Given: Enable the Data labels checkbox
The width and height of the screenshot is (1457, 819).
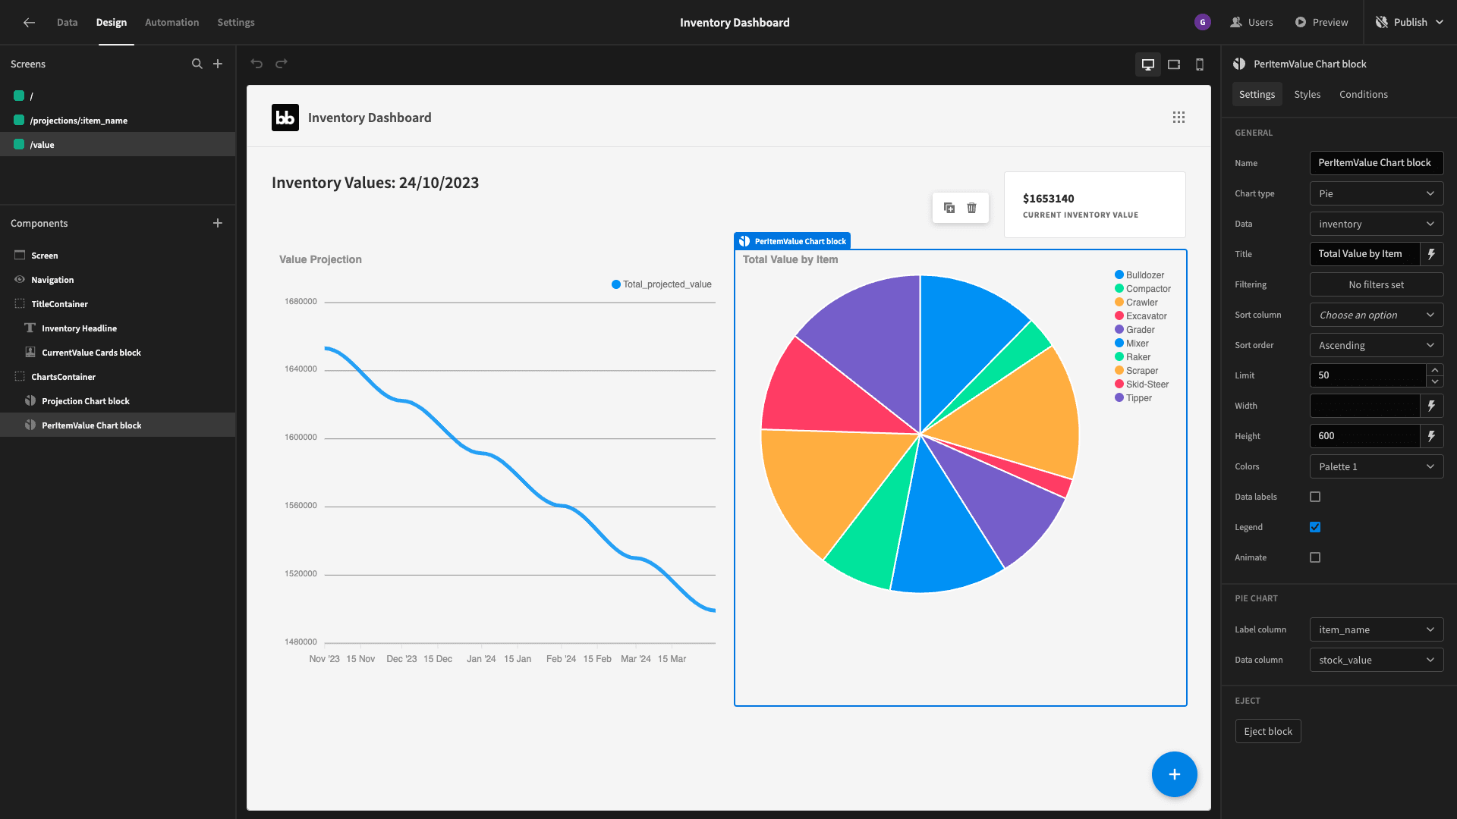Looking at the screenshot, I should (x=1315, y=497).
